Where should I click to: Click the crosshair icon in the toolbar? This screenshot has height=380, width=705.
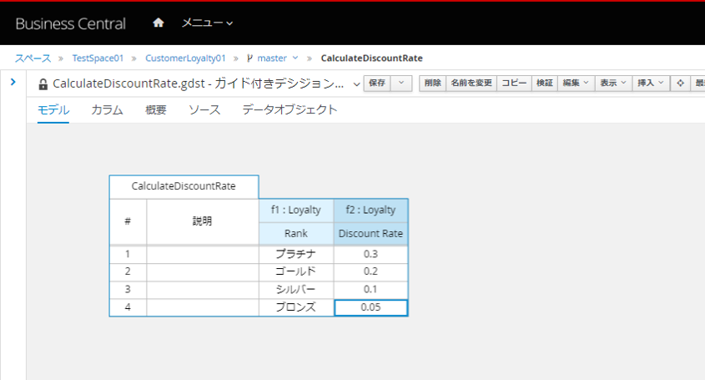(680, 83)
